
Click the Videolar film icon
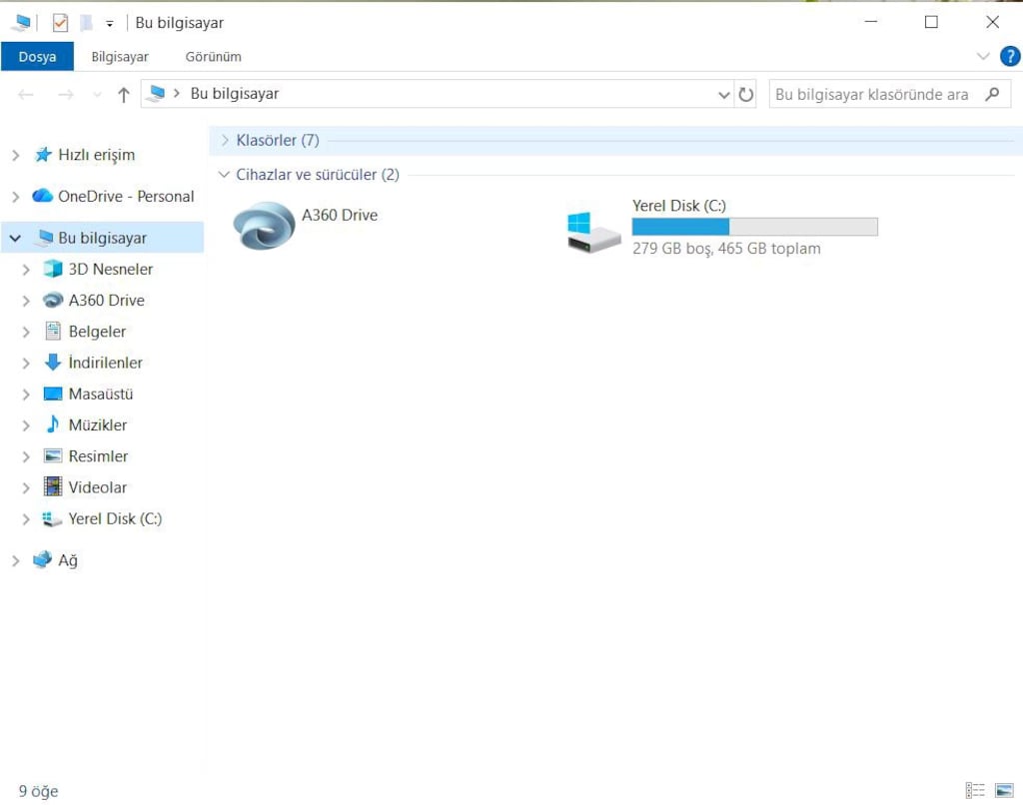pyautogui.click(x=53, y=487)
